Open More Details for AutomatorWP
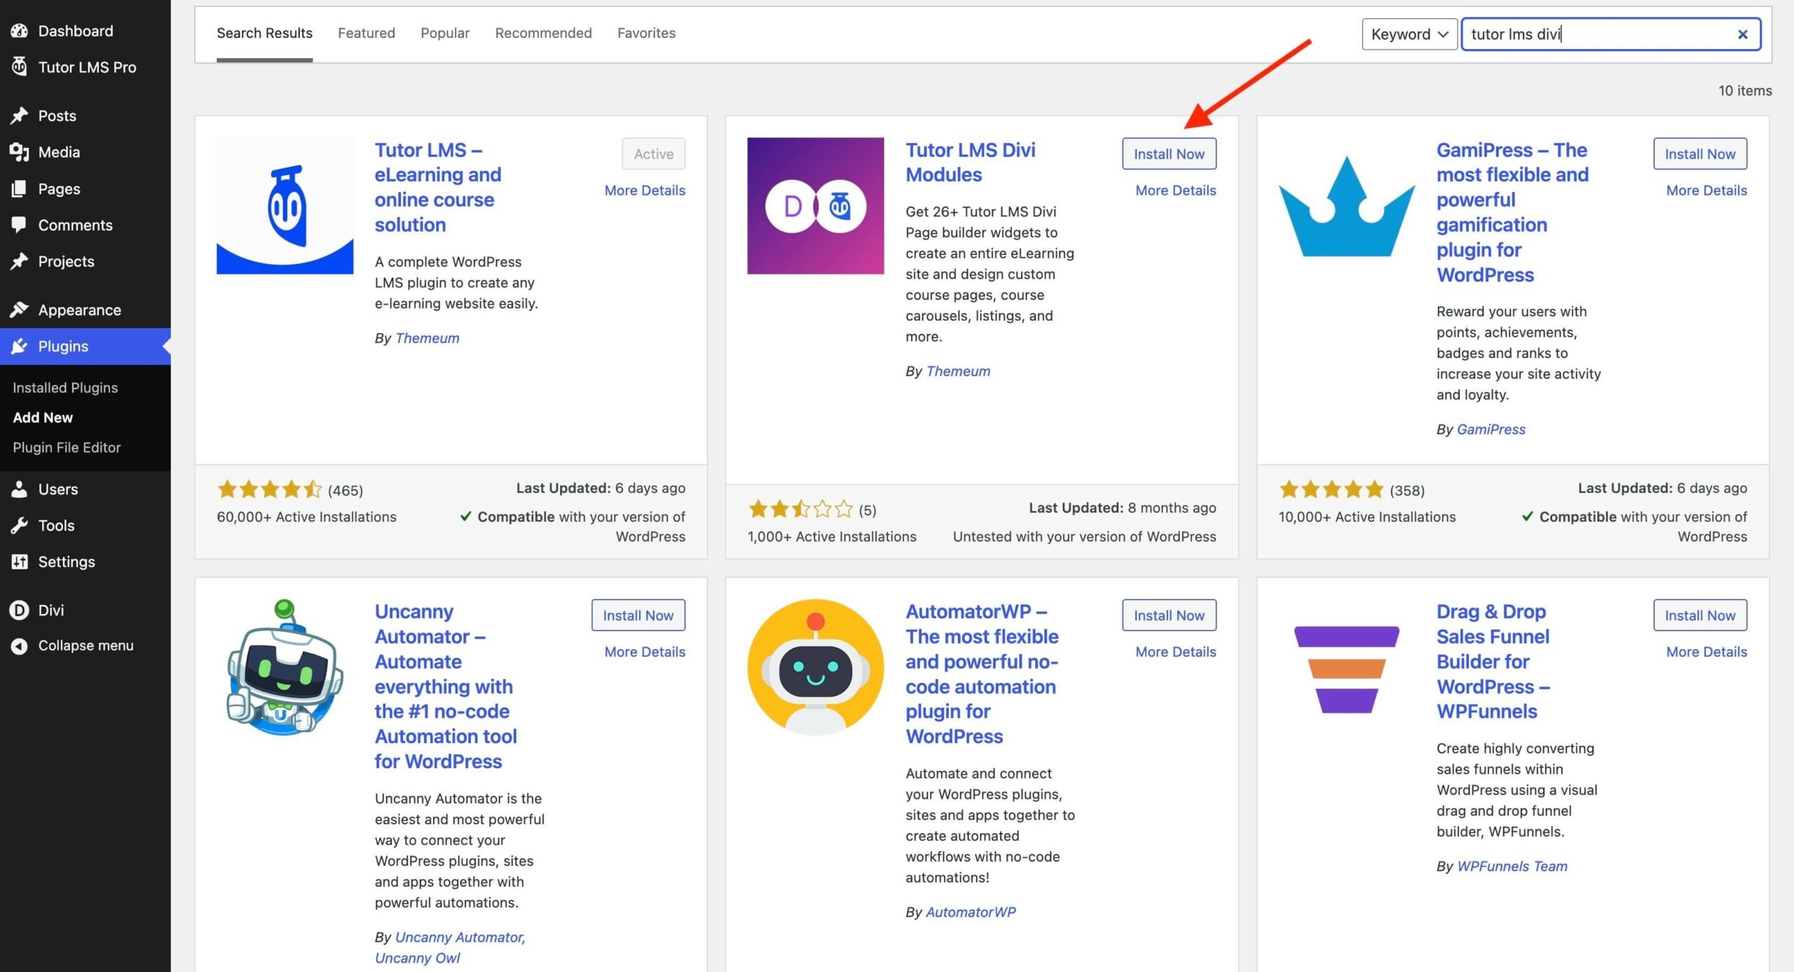Screen dimensions: 1794x972 point(1175,652)
